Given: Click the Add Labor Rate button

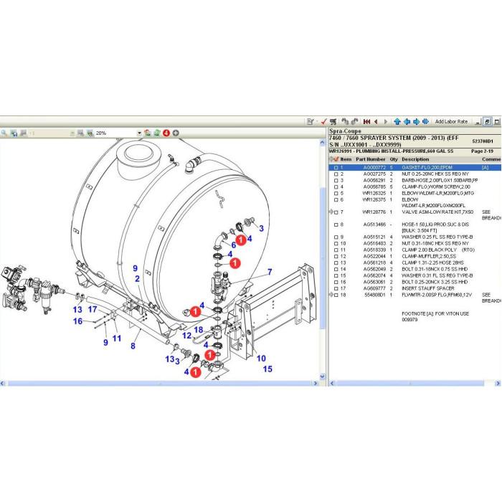Looking at the screenshot, I should [451, 122].
